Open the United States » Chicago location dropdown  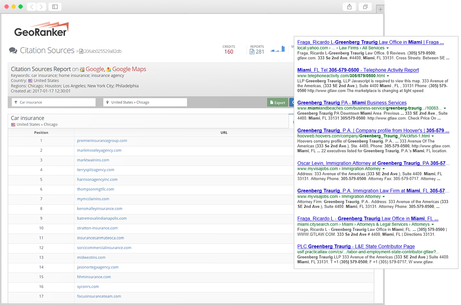[145, 103]
